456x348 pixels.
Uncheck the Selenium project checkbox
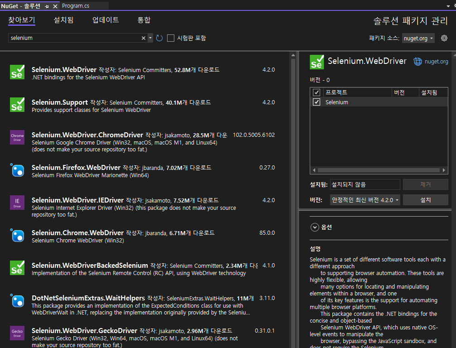[x=317, y=102]
